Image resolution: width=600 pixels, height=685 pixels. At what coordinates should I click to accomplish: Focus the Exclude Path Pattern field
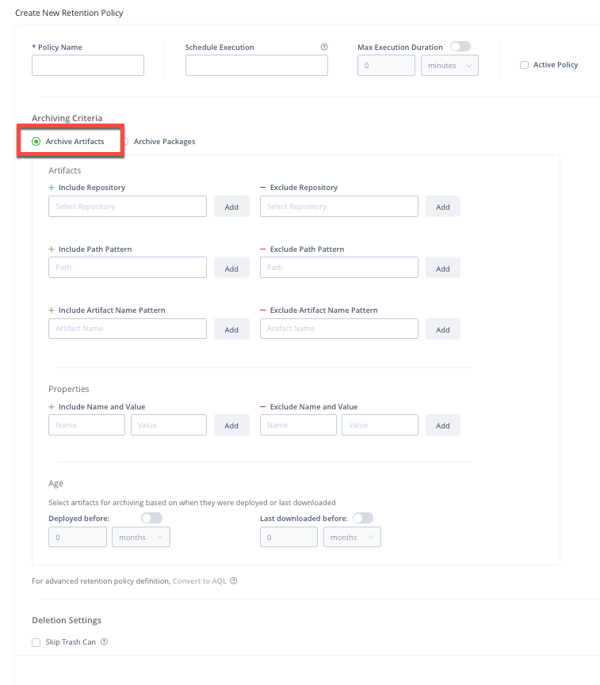(x=339, y=268)
